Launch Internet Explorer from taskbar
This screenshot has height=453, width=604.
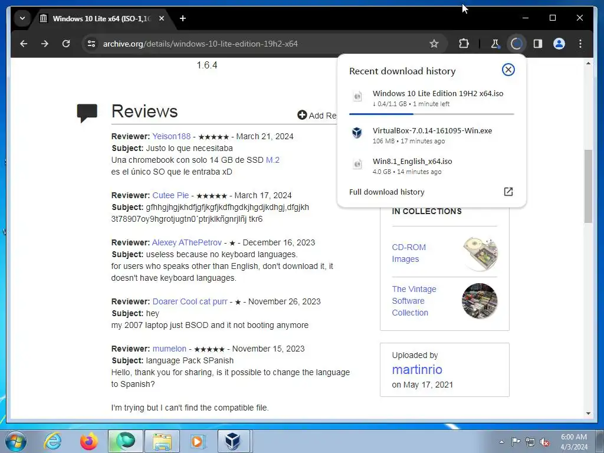coord(52,441)
